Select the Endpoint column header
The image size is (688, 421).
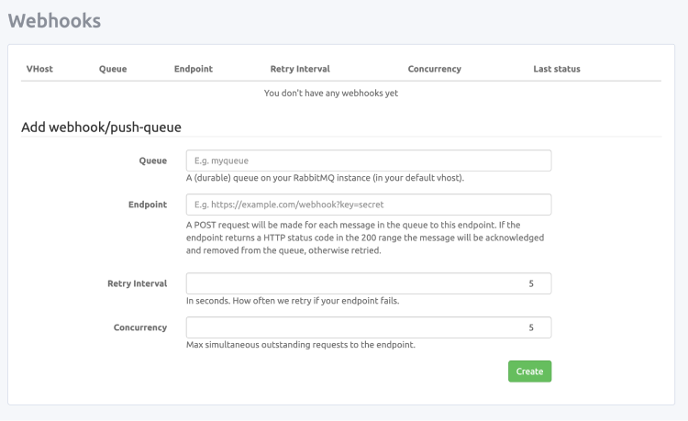[193, 69]
